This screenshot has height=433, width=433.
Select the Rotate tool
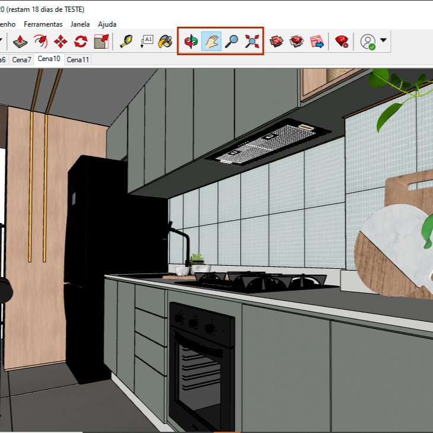click(81, 42)
